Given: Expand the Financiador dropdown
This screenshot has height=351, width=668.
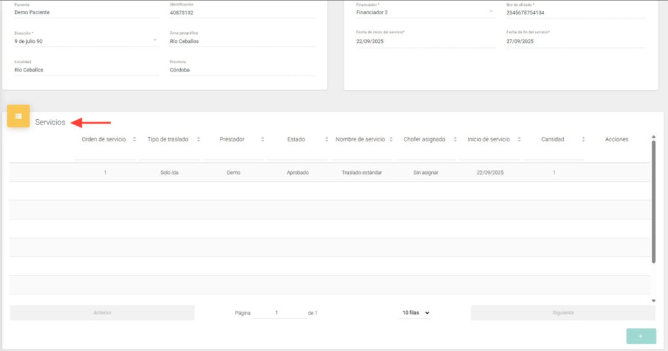Looking at the screenshot, I should point(491,12).
